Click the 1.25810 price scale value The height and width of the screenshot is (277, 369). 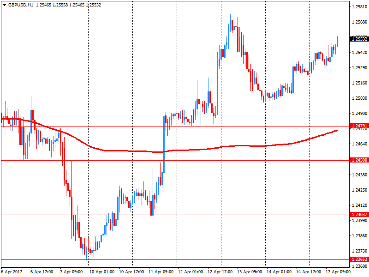[359, 6]
